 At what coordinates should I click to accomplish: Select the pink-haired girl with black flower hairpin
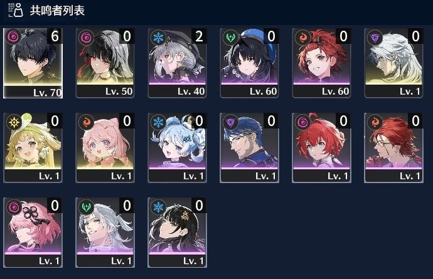pyautogui.click(x=33, y=233)
